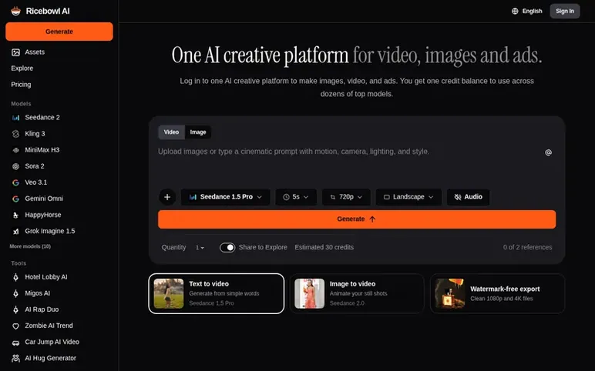Switch to the Video tab
Viewport: 595px width, 371px height.
[171, 132]
